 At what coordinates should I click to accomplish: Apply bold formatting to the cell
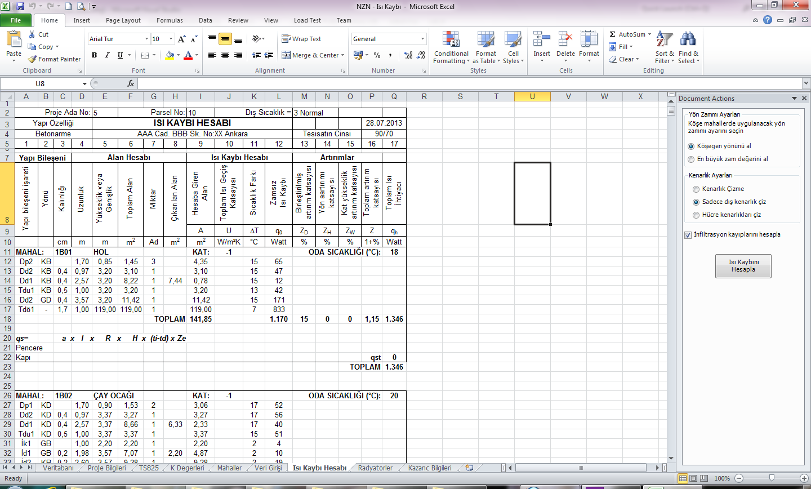pyautogui.click(x=94, y=55)
